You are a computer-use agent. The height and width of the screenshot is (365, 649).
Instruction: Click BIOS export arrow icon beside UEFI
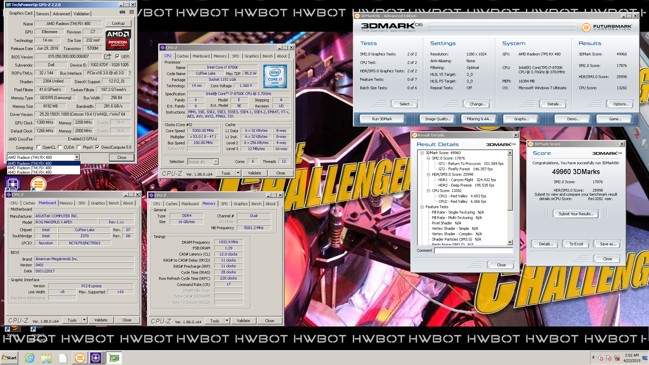[x=107, y=56]
